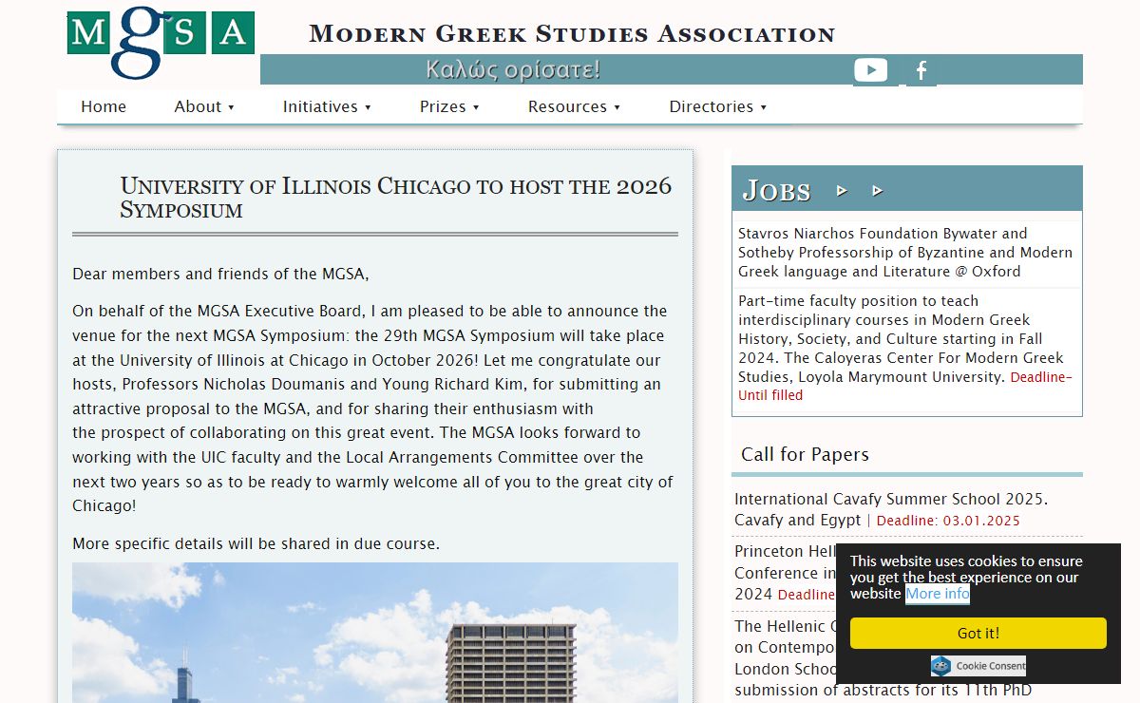Click the Chicago skyline photo

tap(375, 633)
